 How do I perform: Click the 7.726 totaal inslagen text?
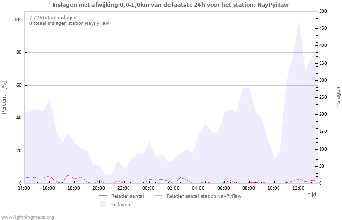click(53, 18)
